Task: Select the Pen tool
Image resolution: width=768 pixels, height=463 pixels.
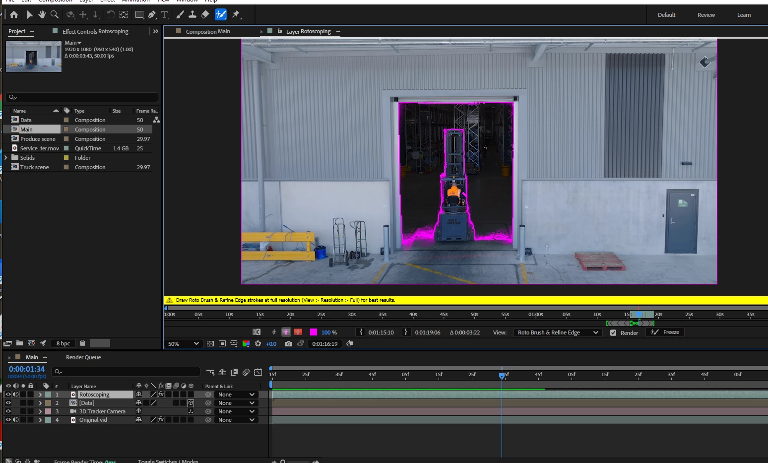Action: click(x=152, y=15)
